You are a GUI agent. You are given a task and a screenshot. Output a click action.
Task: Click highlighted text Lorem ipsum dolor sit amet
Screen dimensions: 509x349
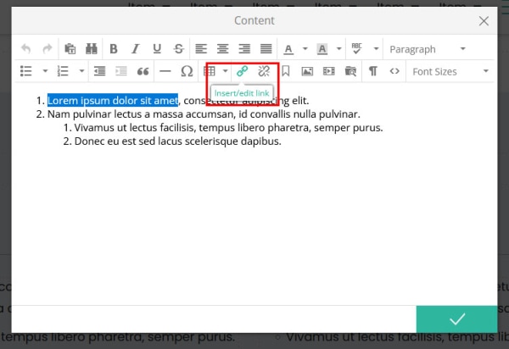click(113, 101)
